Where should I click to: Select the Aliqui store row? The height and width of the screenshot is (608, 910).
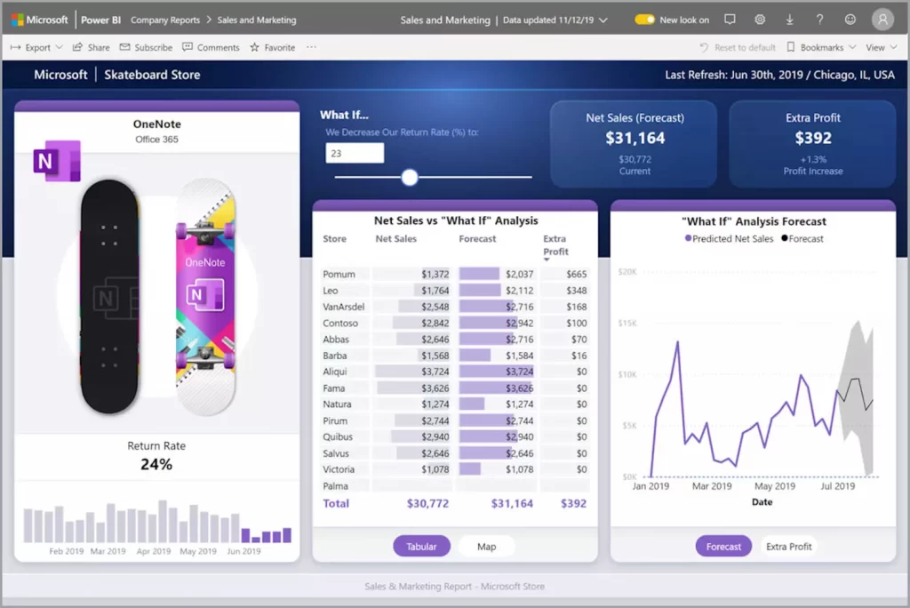[455, 372]
